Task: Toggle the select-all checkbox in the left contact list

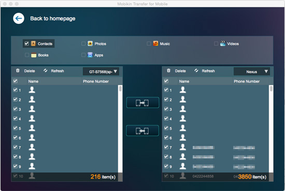Action: point(16,81)
